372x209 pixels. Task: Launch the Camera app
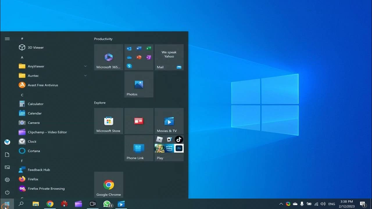point(52,123)
